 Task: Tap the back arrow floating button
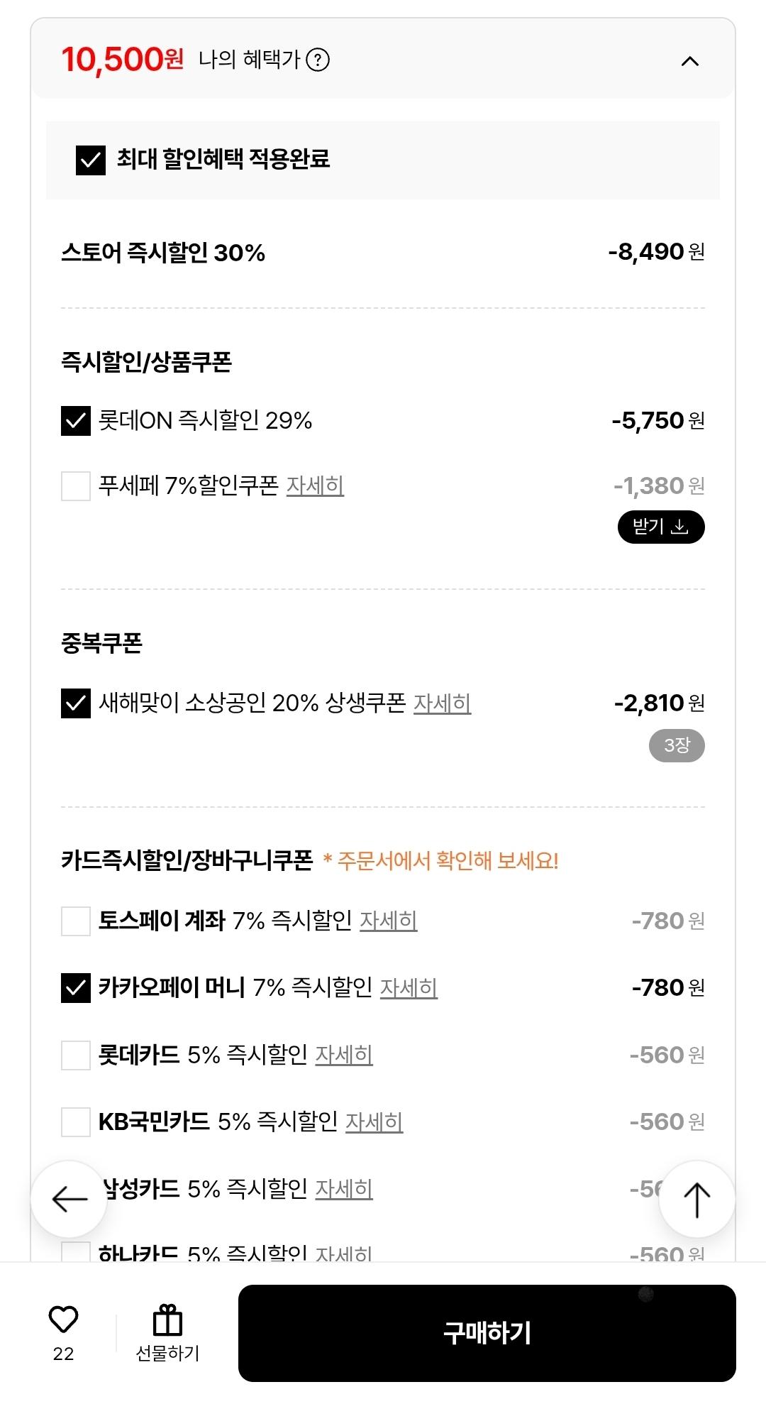[x=70, y=1199]
